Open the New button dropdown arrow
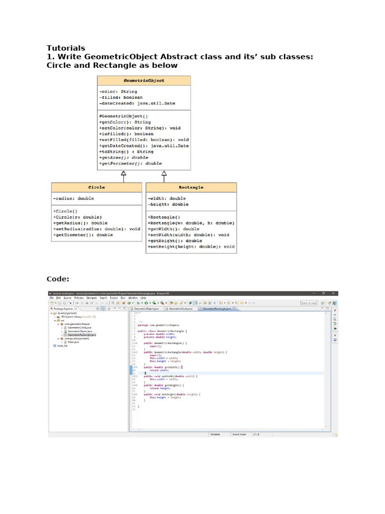The image size is (385, 514). [x=56, y=303]
